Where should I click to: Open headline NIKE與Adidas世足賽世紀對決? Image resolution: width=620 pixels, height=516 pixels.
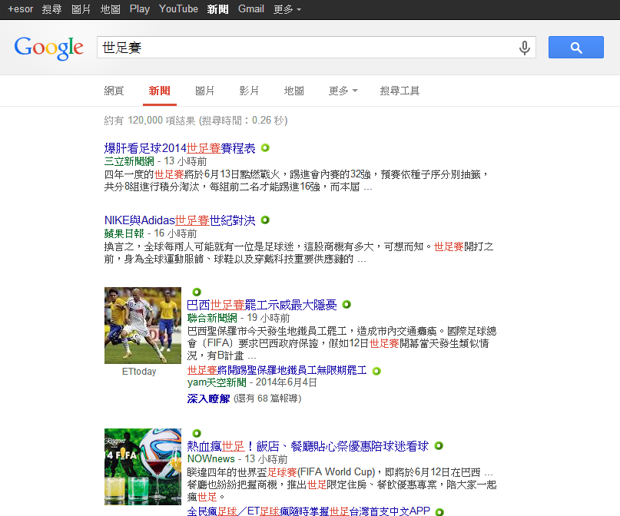(x=180, y=220)
